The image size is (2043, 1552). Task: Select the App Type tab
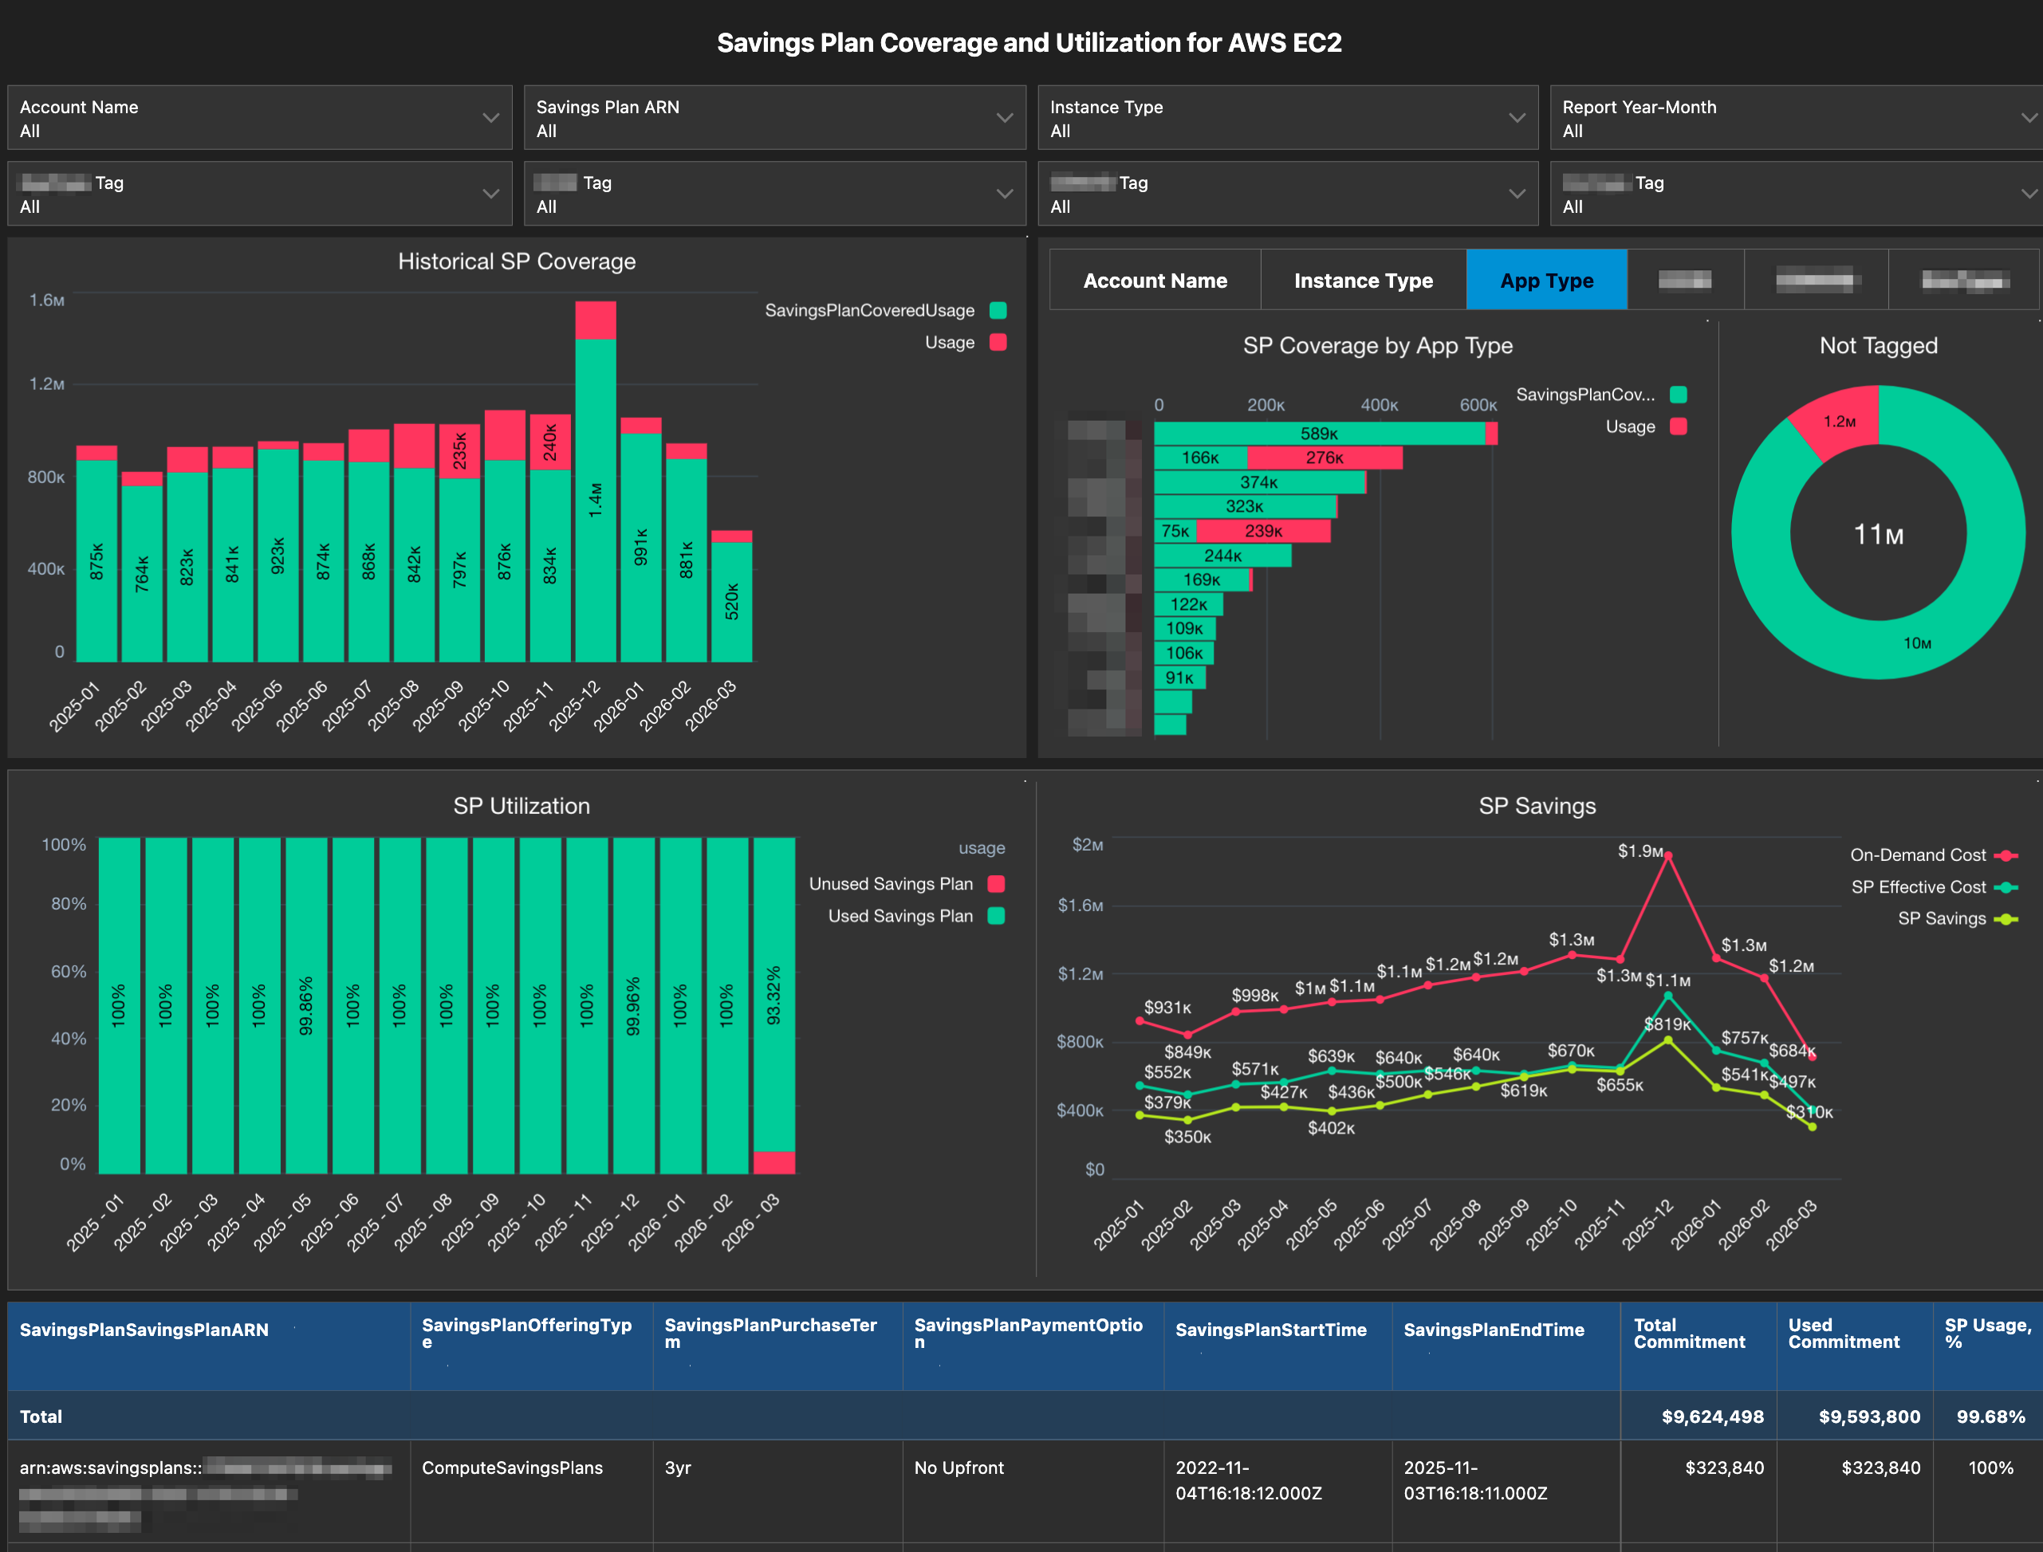[1547, 280]
